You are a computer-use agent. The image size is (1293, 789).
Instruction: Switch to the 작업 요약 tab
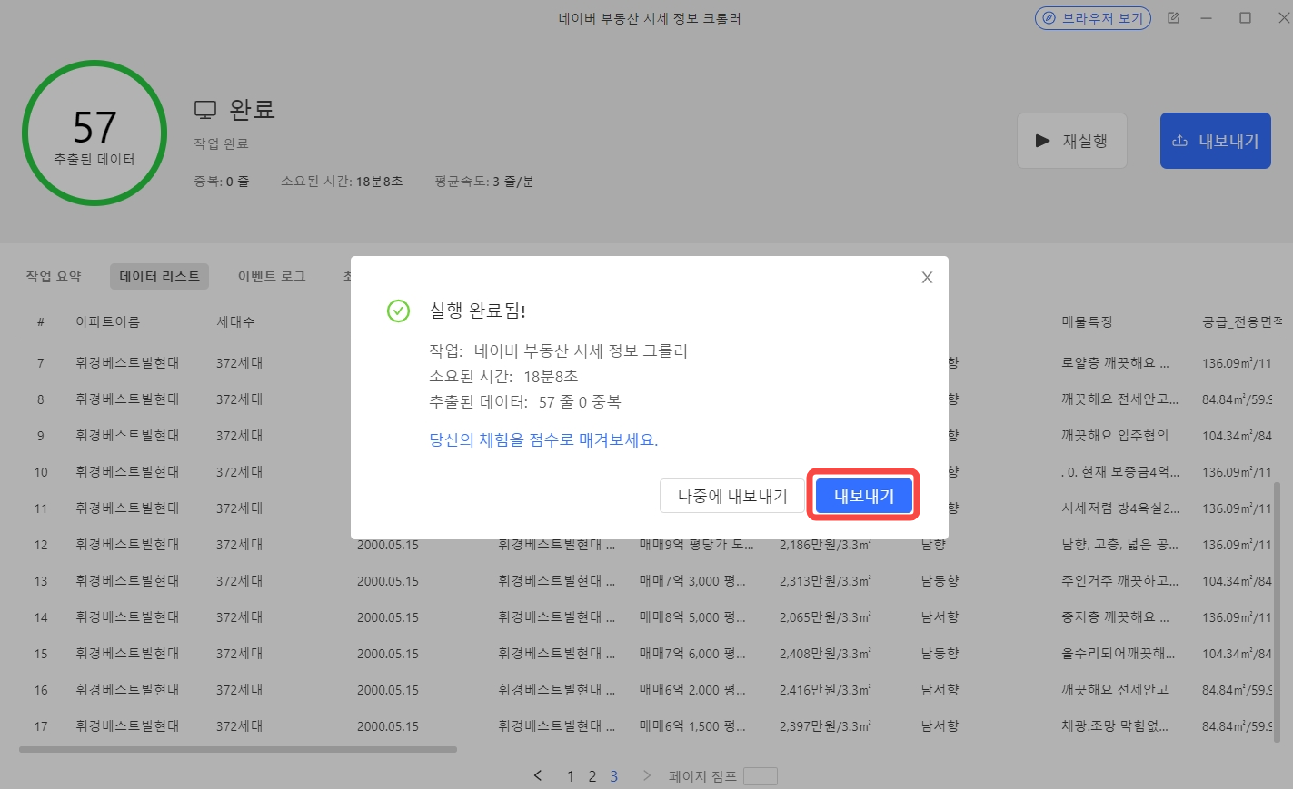[x=54, y=276]
